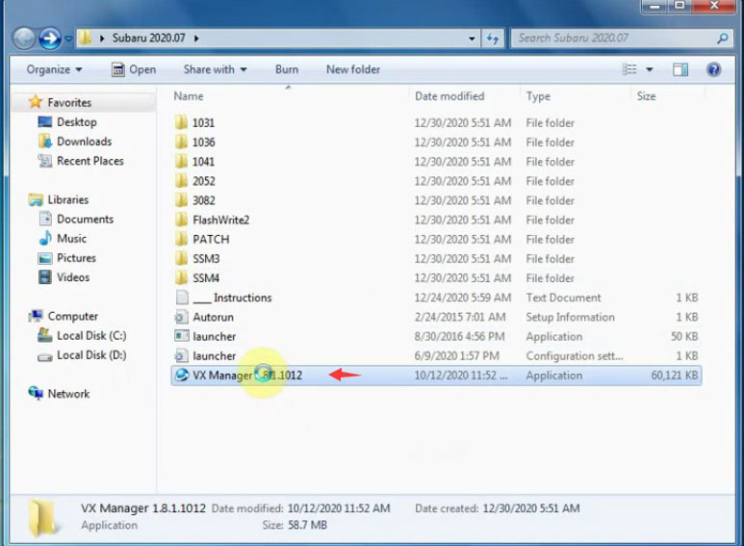Expand arrow after Subaru 2020.07 breadcrumb
This screenshot has height=546, width=744.
[196, 38]
